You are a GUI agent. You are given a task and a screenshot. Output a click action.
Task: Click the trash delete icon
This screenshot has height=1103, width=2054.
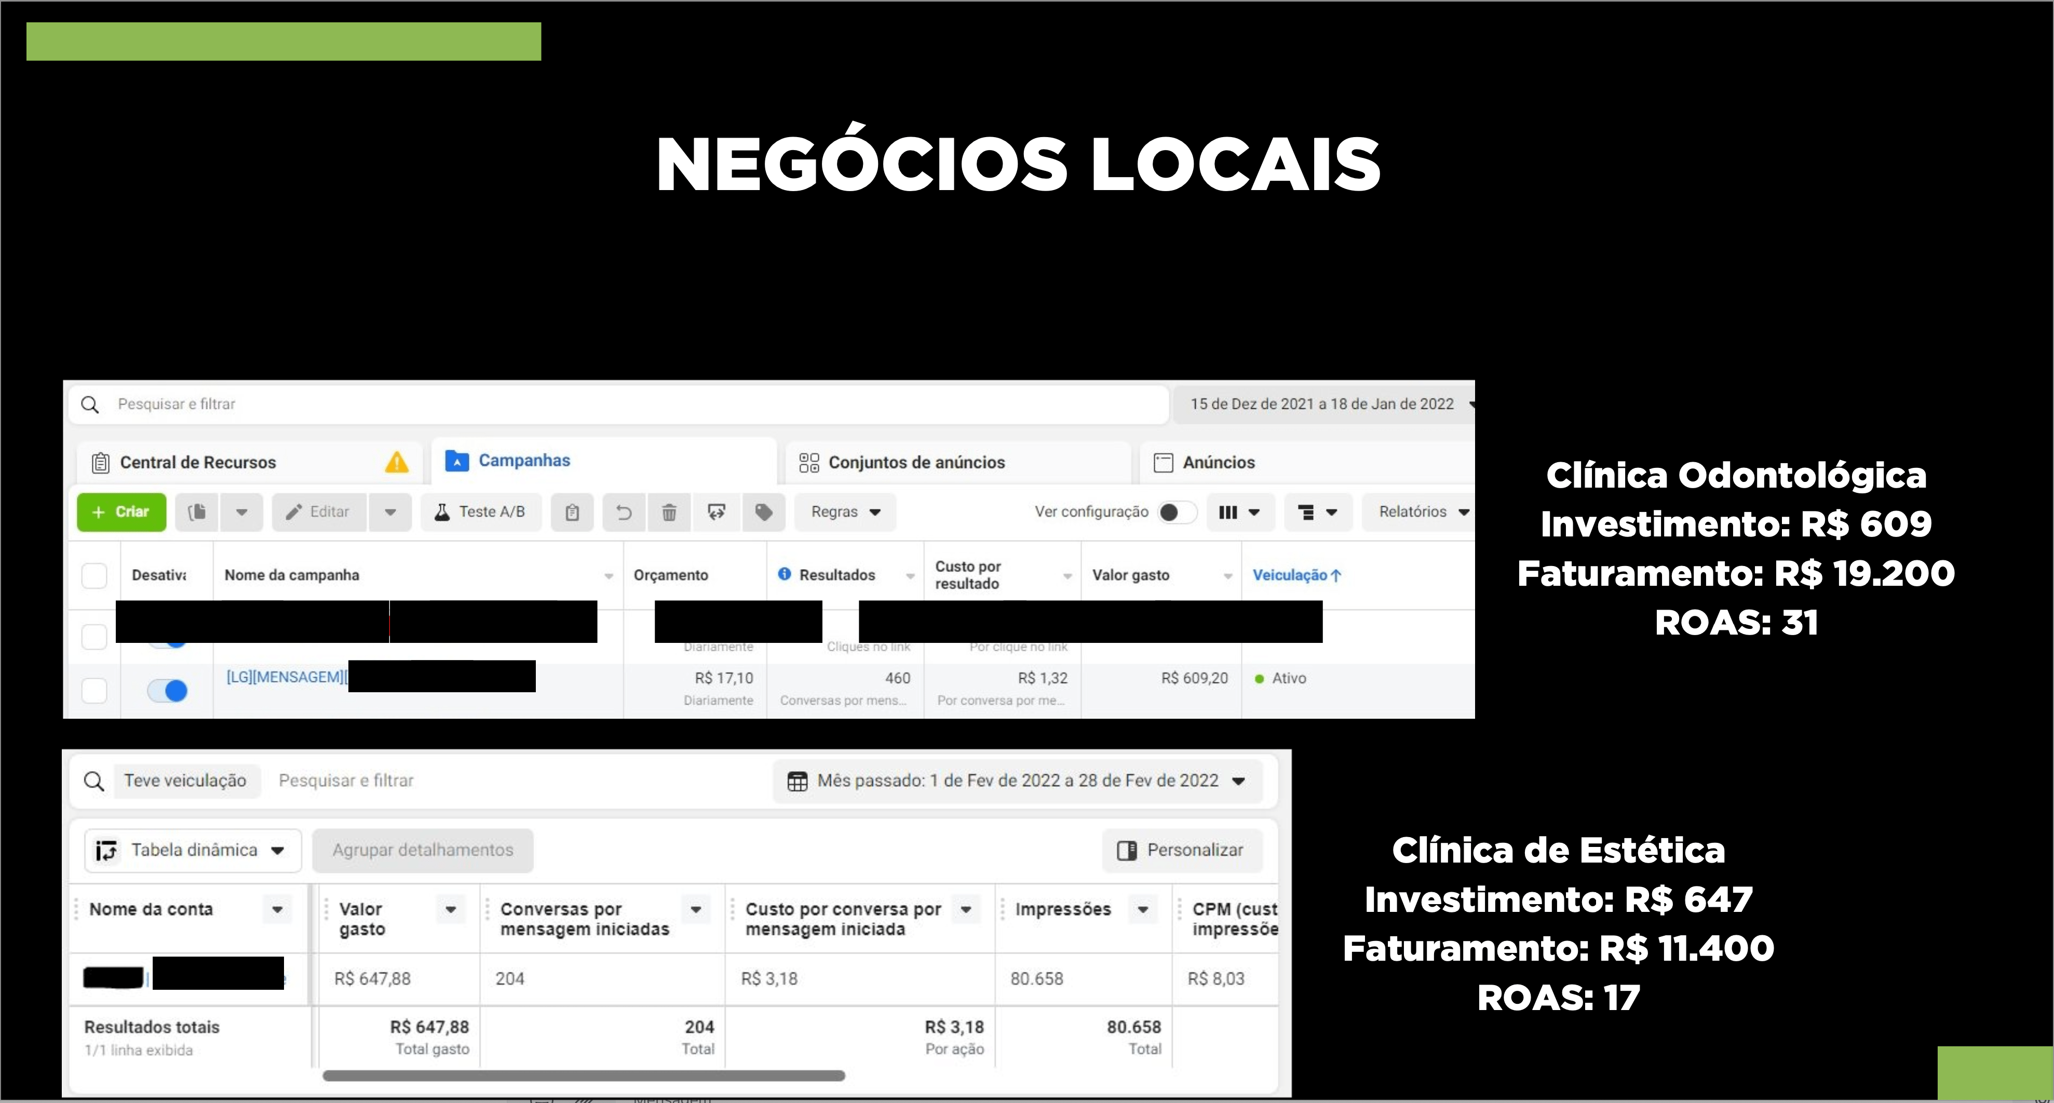(670, 512)
